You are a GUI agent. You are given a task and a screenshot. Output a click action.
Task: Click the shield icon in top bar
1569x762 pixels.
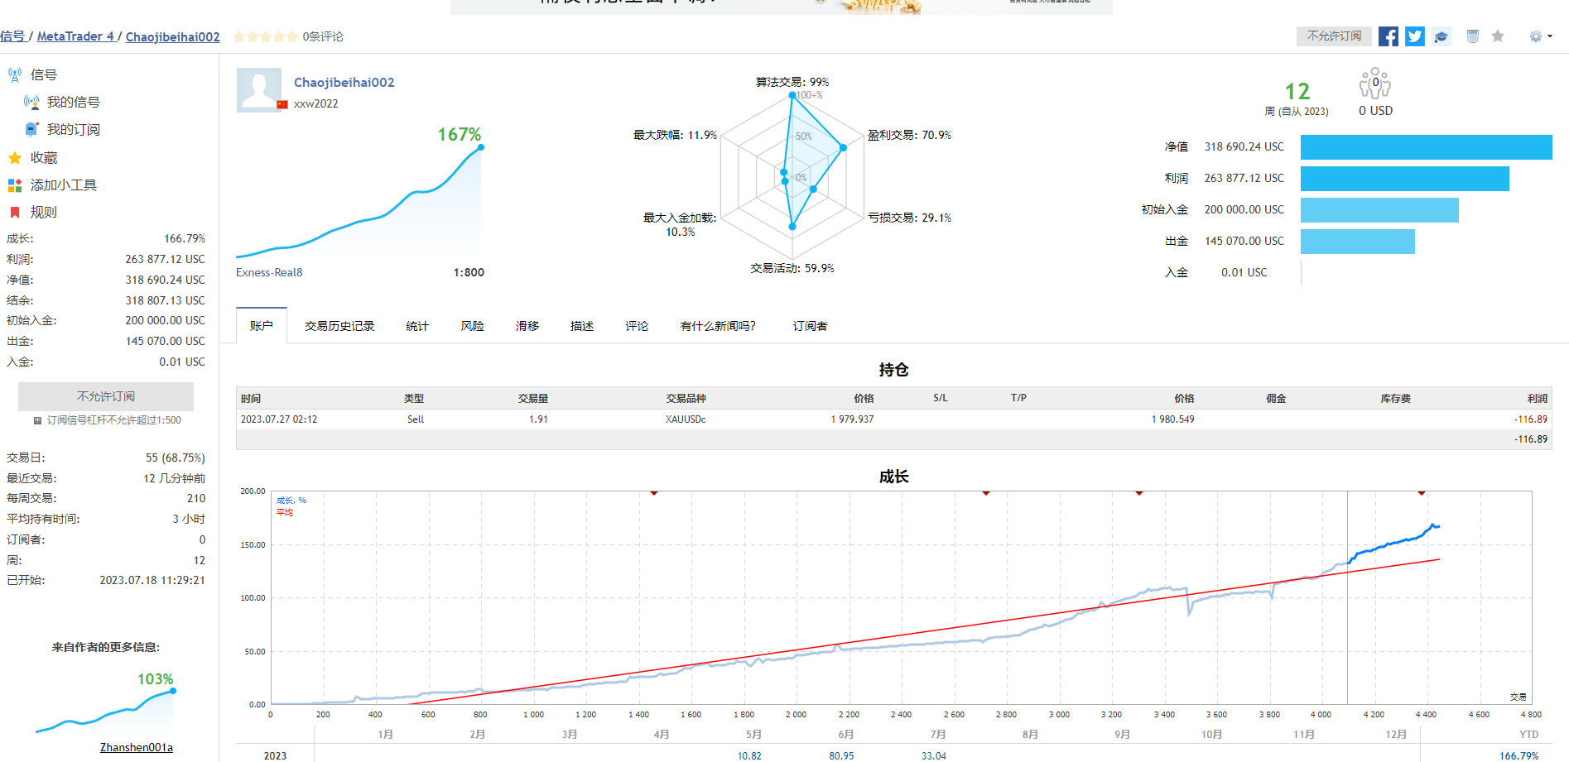point(1472,36)
